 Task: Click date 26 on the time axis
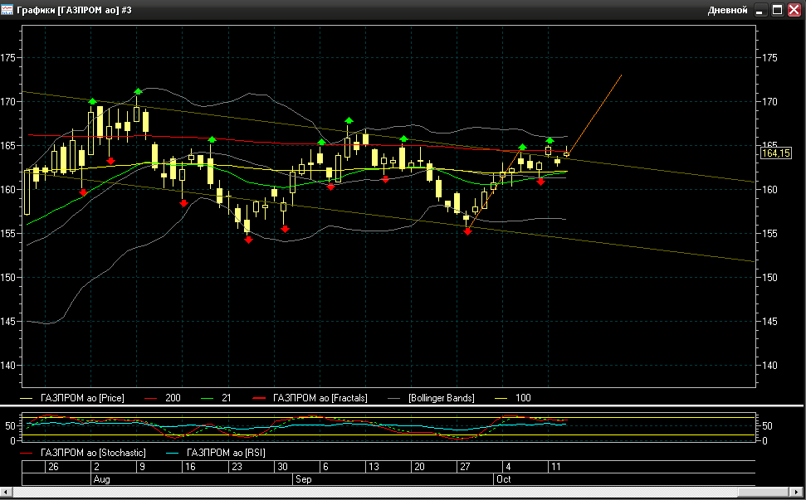[53, 467]
